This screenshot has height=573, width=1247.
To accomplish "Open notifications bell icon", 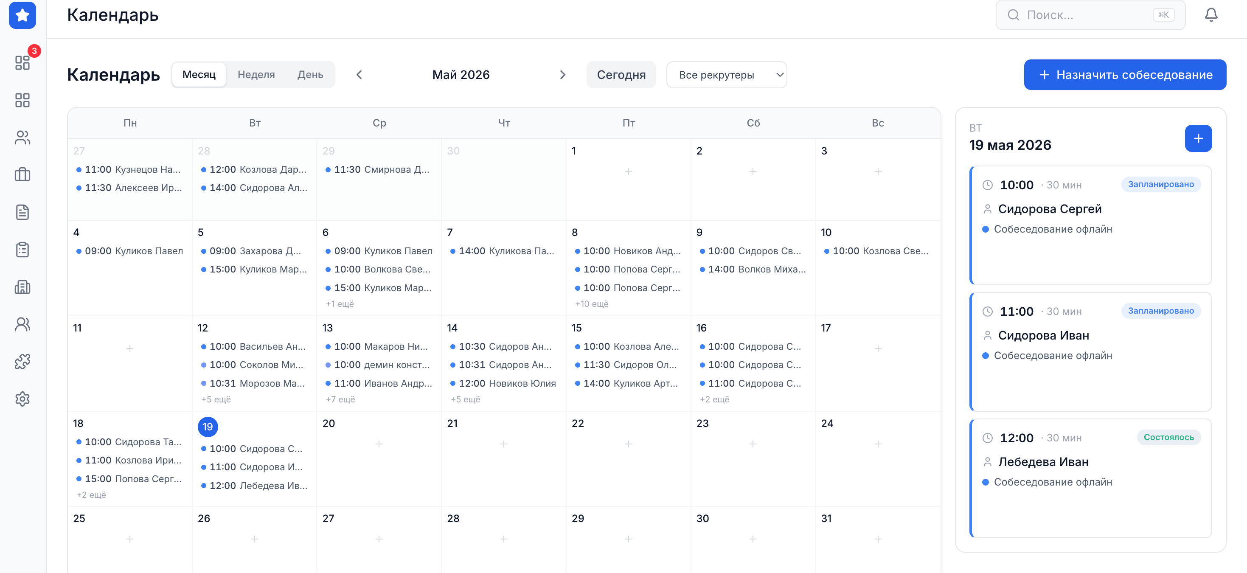I will (1210, 15).
